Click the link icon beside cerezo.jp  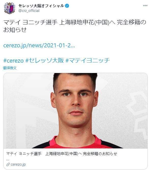8,164
